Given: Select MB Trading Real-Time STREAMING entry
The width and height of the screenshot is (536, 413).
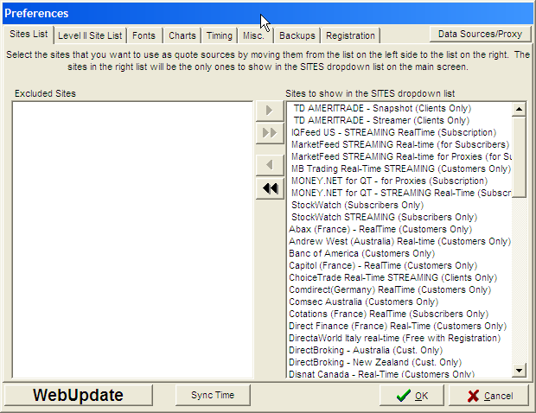Looking at the screenshot, I should point(399,168).
